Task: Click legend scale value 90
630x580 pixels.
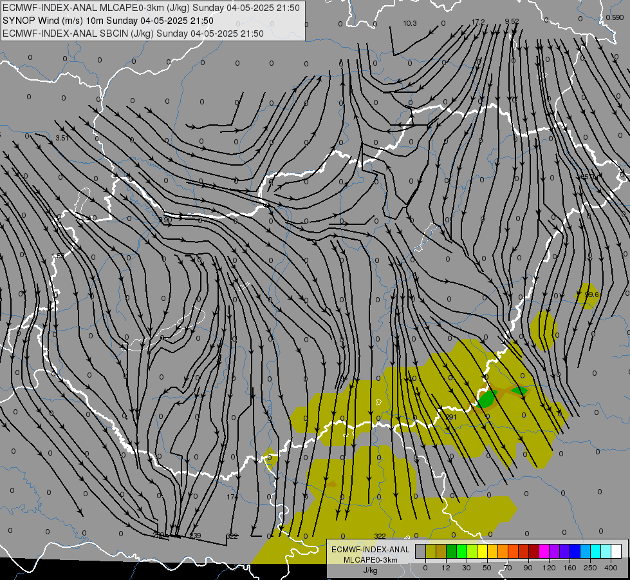Action: pyautogui.click(x=528, y=568)
